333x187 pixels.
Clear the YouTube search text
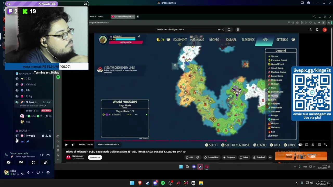[223, 30]
